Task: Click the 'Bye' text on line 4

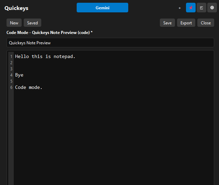Action: pos(19,75)
